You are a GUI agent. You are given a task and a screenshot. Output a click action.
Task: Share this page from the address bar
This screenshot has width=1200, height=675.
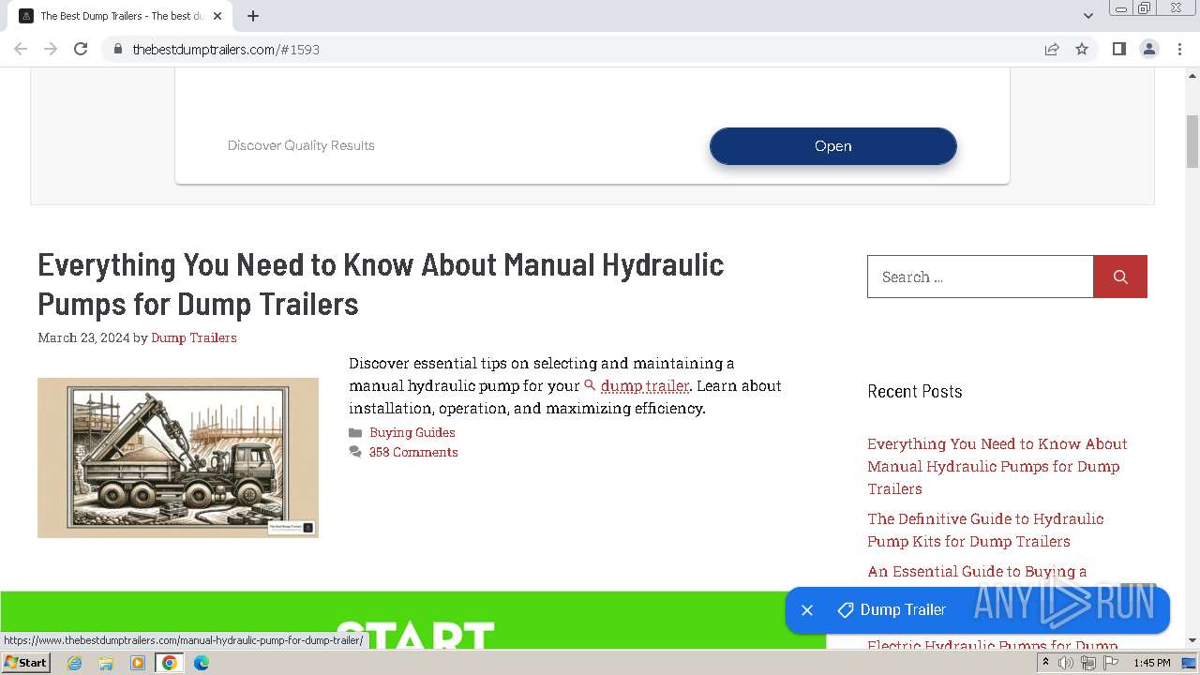[x=1052, y=49]
